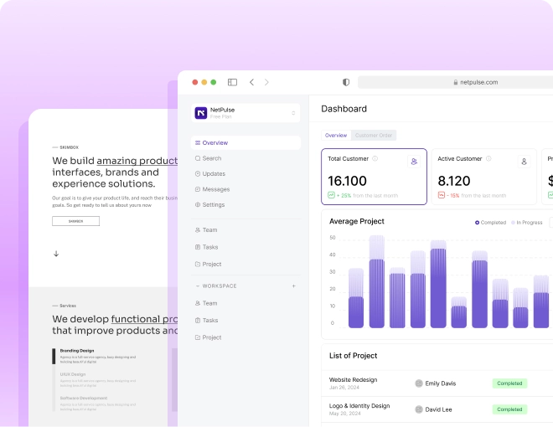Collapse the WORKSPACE section in sidebar
Screen dimensions: 553x427
coord(199,286)
